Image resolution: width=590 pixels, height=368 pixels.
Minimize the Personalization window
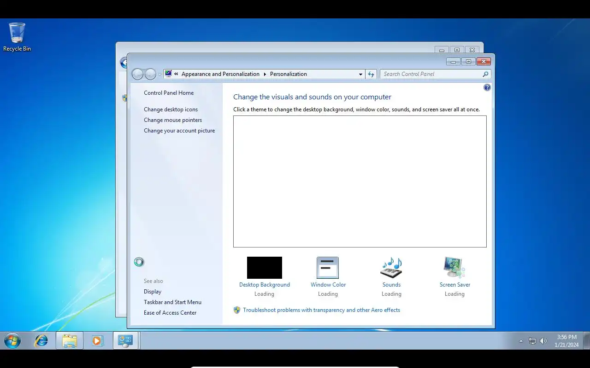click(453, 62)
